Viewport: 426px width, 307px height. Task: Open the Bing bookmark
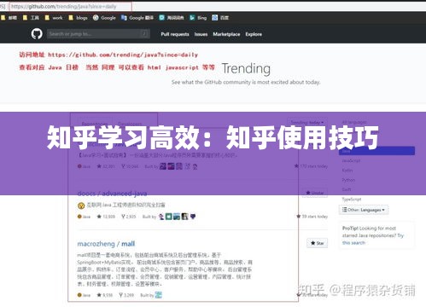pos(198,18)
